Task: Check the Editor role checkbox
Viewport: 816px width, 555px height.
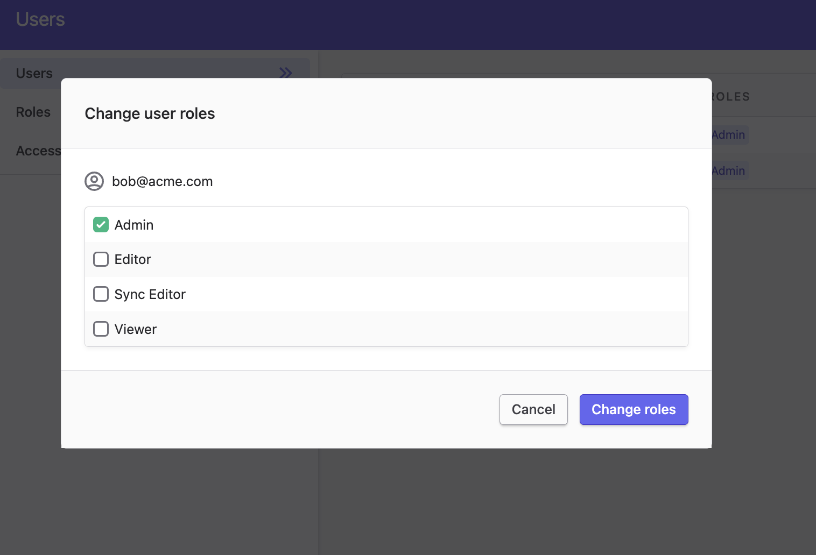Action: [101, 259]
